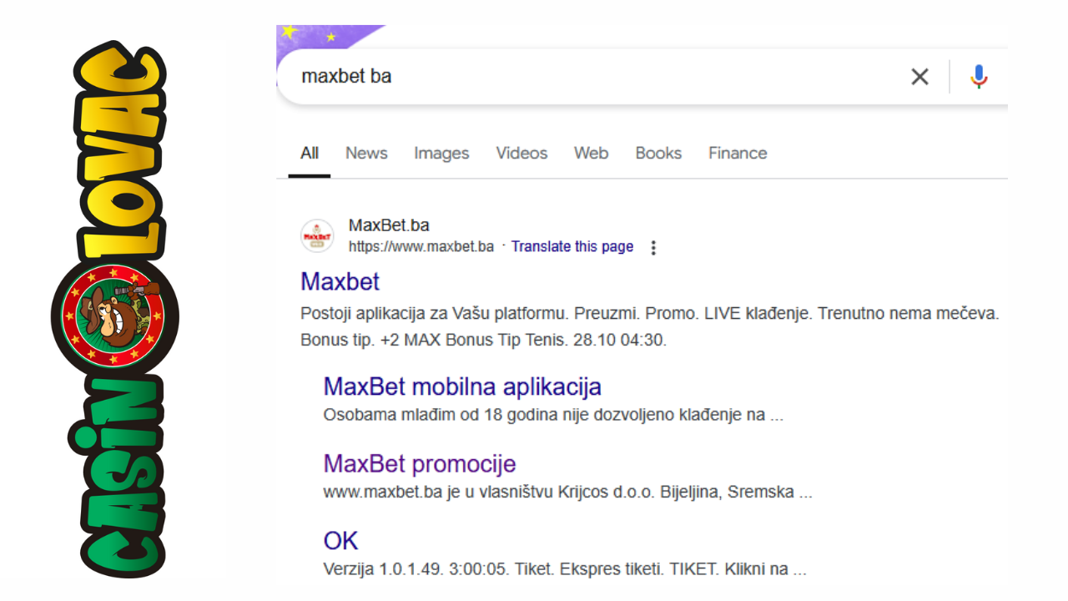Switch to the Books tab

click(658, 154)
